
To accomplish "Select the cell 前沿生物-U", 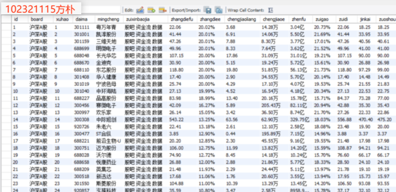I will point(109,140).
